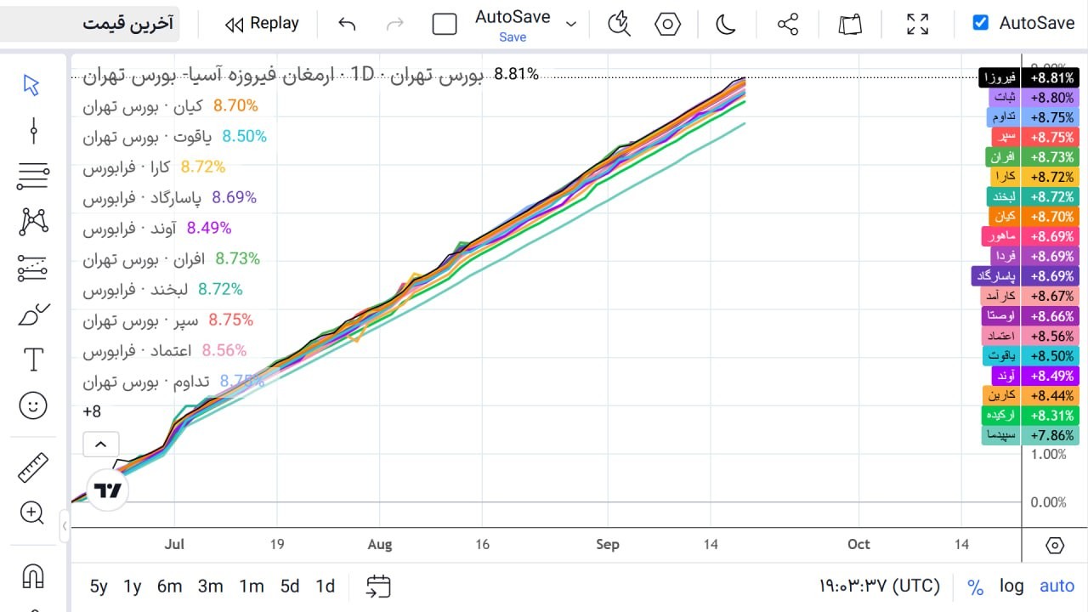This screenshot has height=612, width=1088.
Task: Select the ruler measure tool
Action: tap(33, 467)
